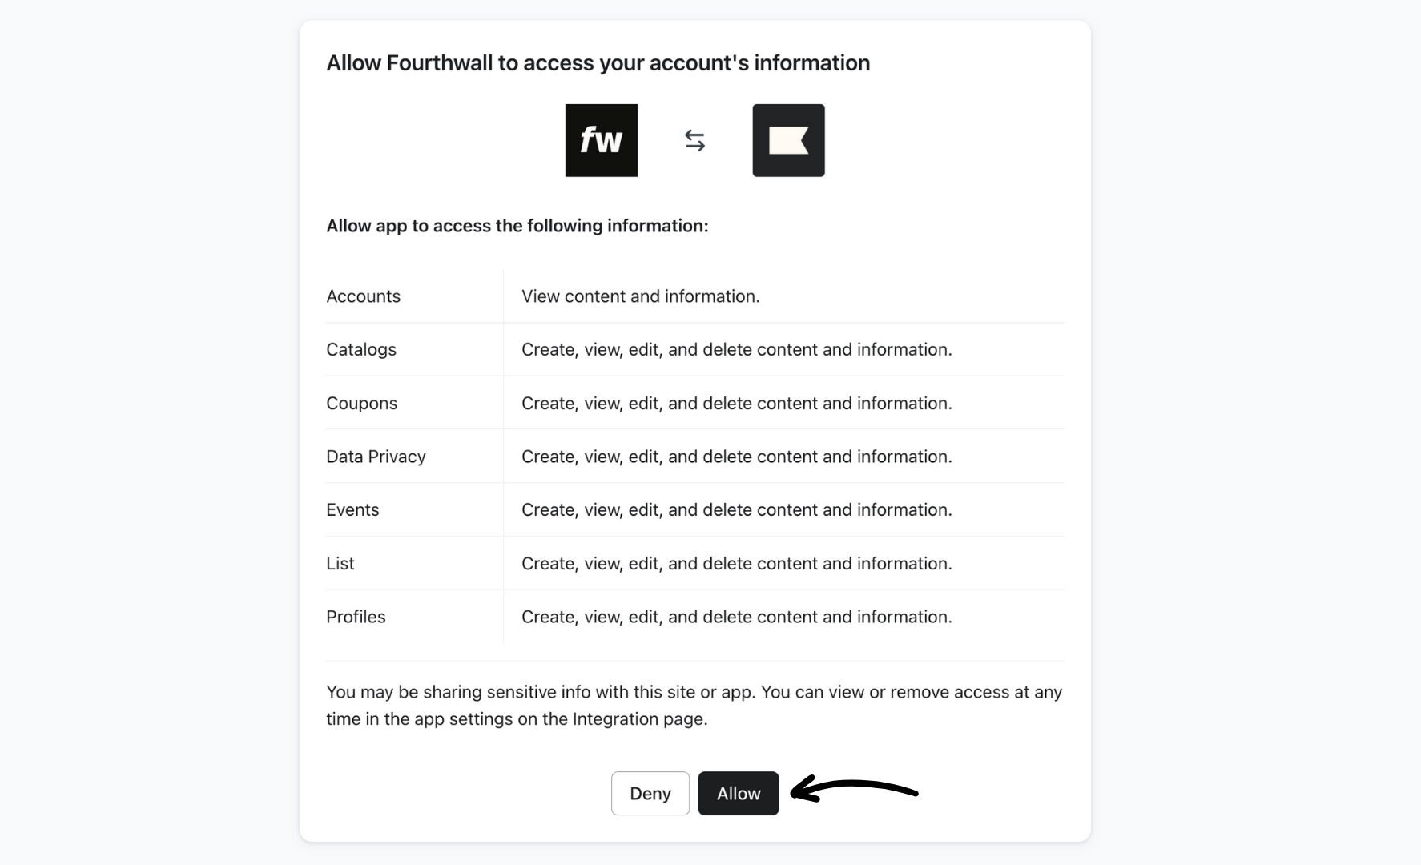Screen dimensions: 1421x865
Task: Click the sync arrows icon between logos
Action: click(x=694, y=140)
